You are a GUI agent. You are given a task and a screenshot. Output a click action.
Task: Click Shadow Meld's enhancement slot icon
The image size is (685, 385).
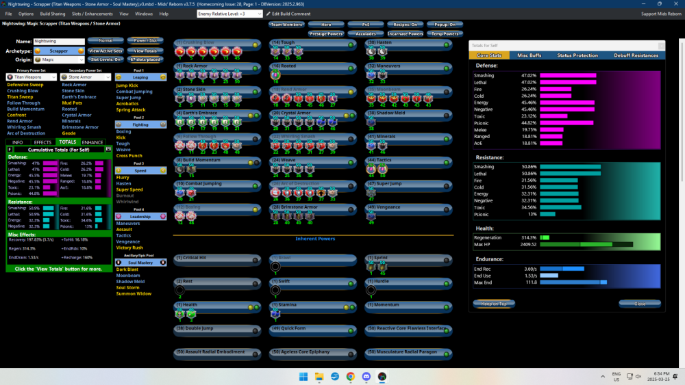[371, 122]
